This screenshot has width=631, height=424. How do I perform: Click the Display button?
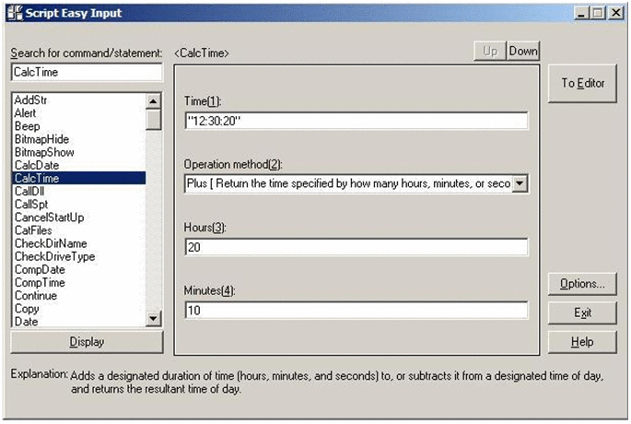coord(87,342)
